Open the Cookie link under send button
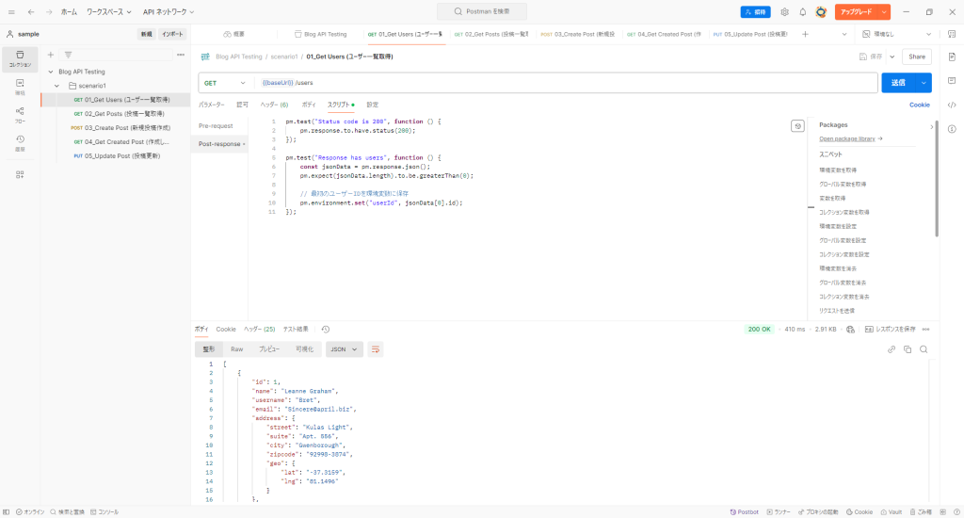964x518 pixels. (919, 105)
